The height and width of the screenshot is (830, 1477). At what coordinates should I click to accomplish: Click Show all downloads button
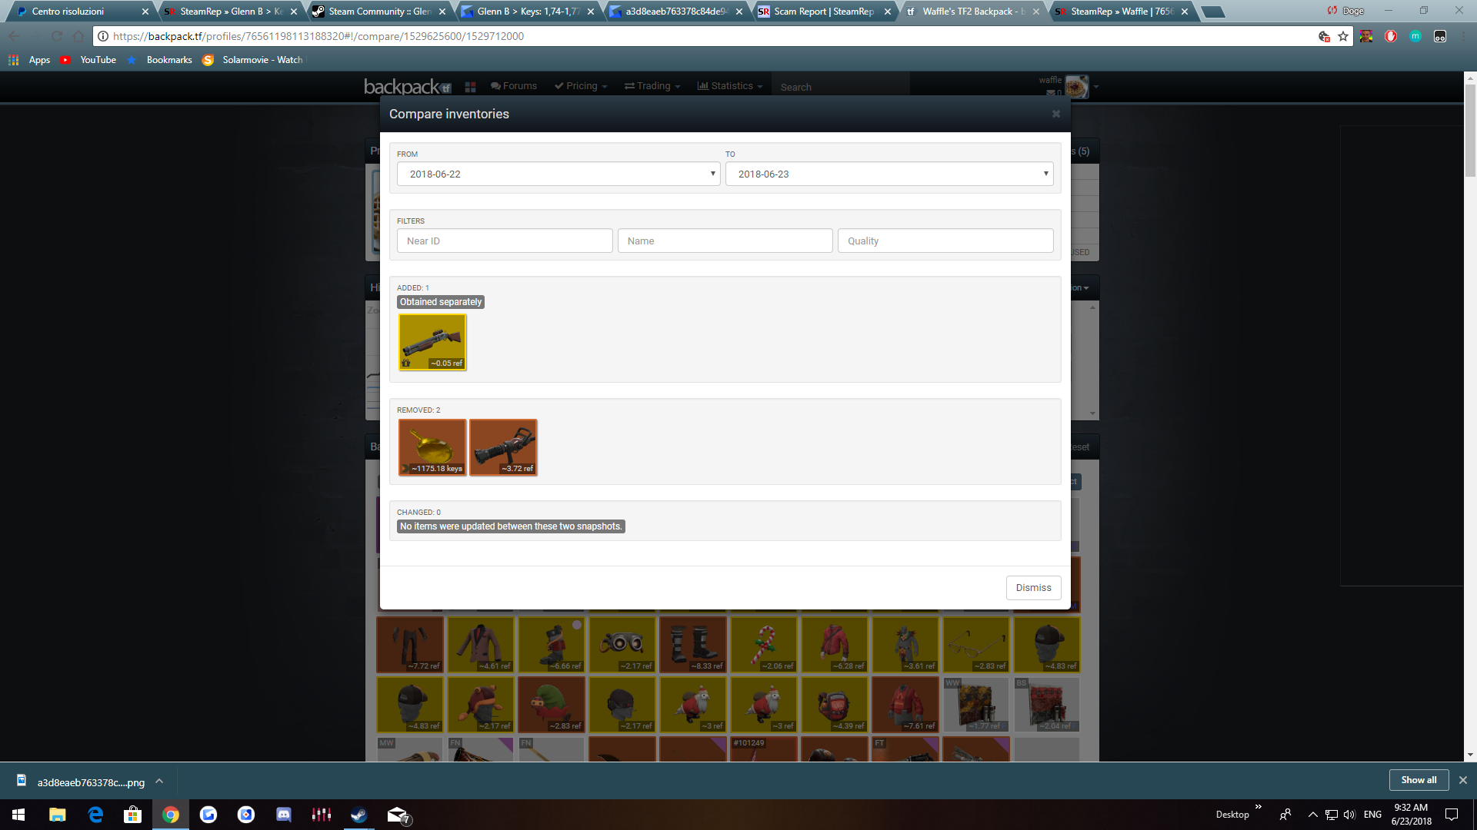coord(1419,780)
